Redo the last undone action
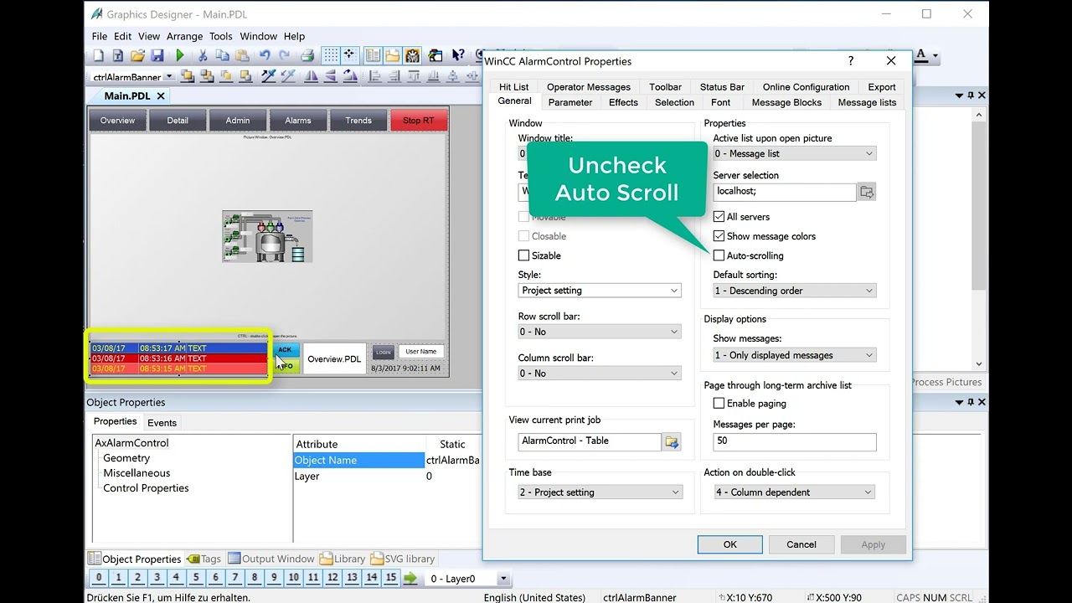Image resolution: width=1072 pixels, height=603 pixels. pyautogui.click(x=285, y=56)
